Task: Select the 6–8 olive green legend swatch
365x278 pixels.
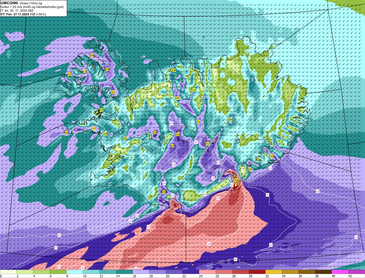Action: (58, 272)
